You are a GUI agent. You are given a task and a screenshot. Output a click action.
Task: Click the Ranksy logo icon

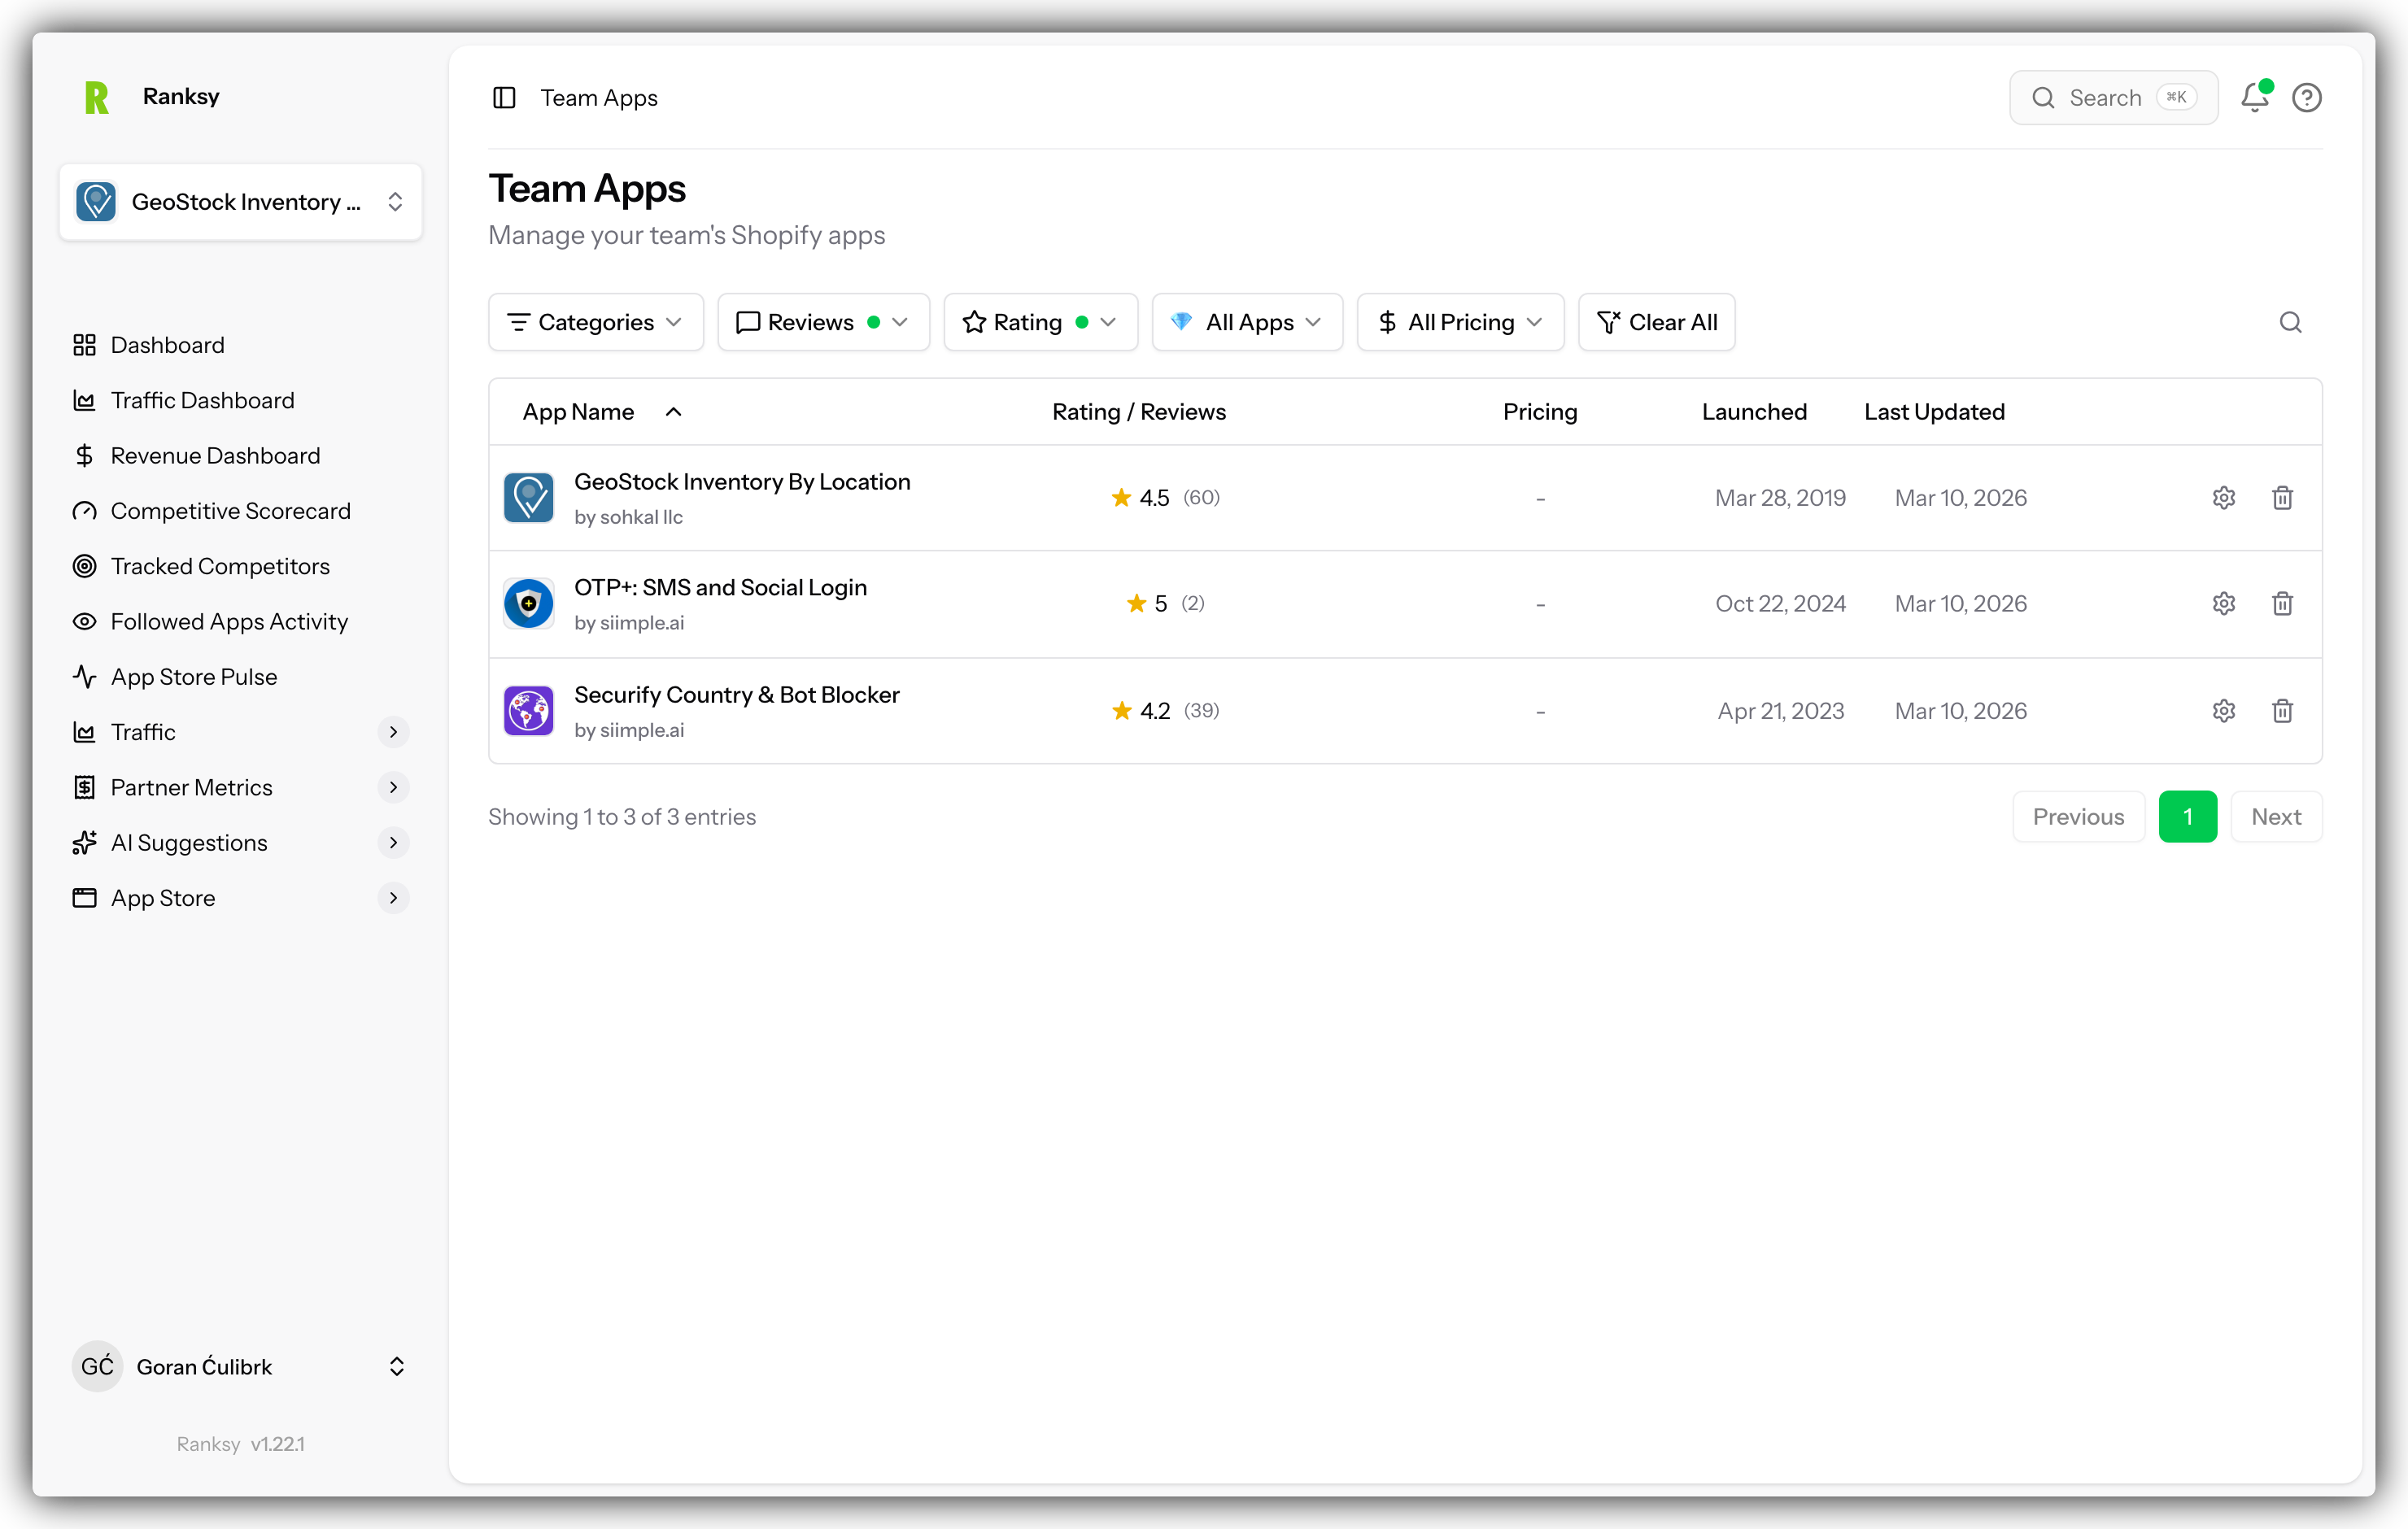pos(97,97)
